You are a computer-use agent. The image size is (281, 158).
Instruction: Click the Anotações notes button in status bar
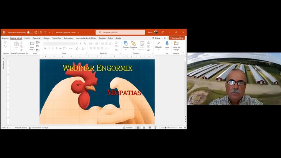(x=128, y=128)
